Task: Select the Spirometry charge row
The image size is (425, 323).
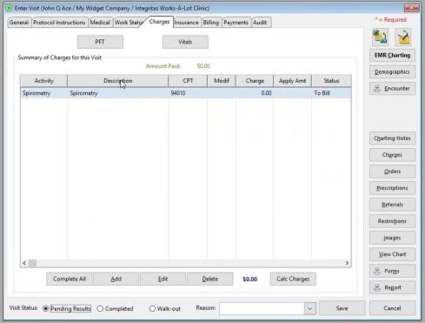Action: 186,93
